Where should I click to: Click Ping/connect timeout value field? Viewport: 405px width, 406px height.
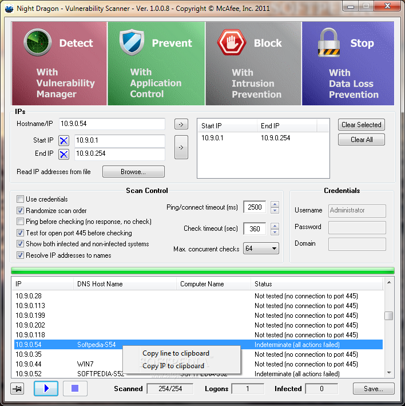point(255,207)
